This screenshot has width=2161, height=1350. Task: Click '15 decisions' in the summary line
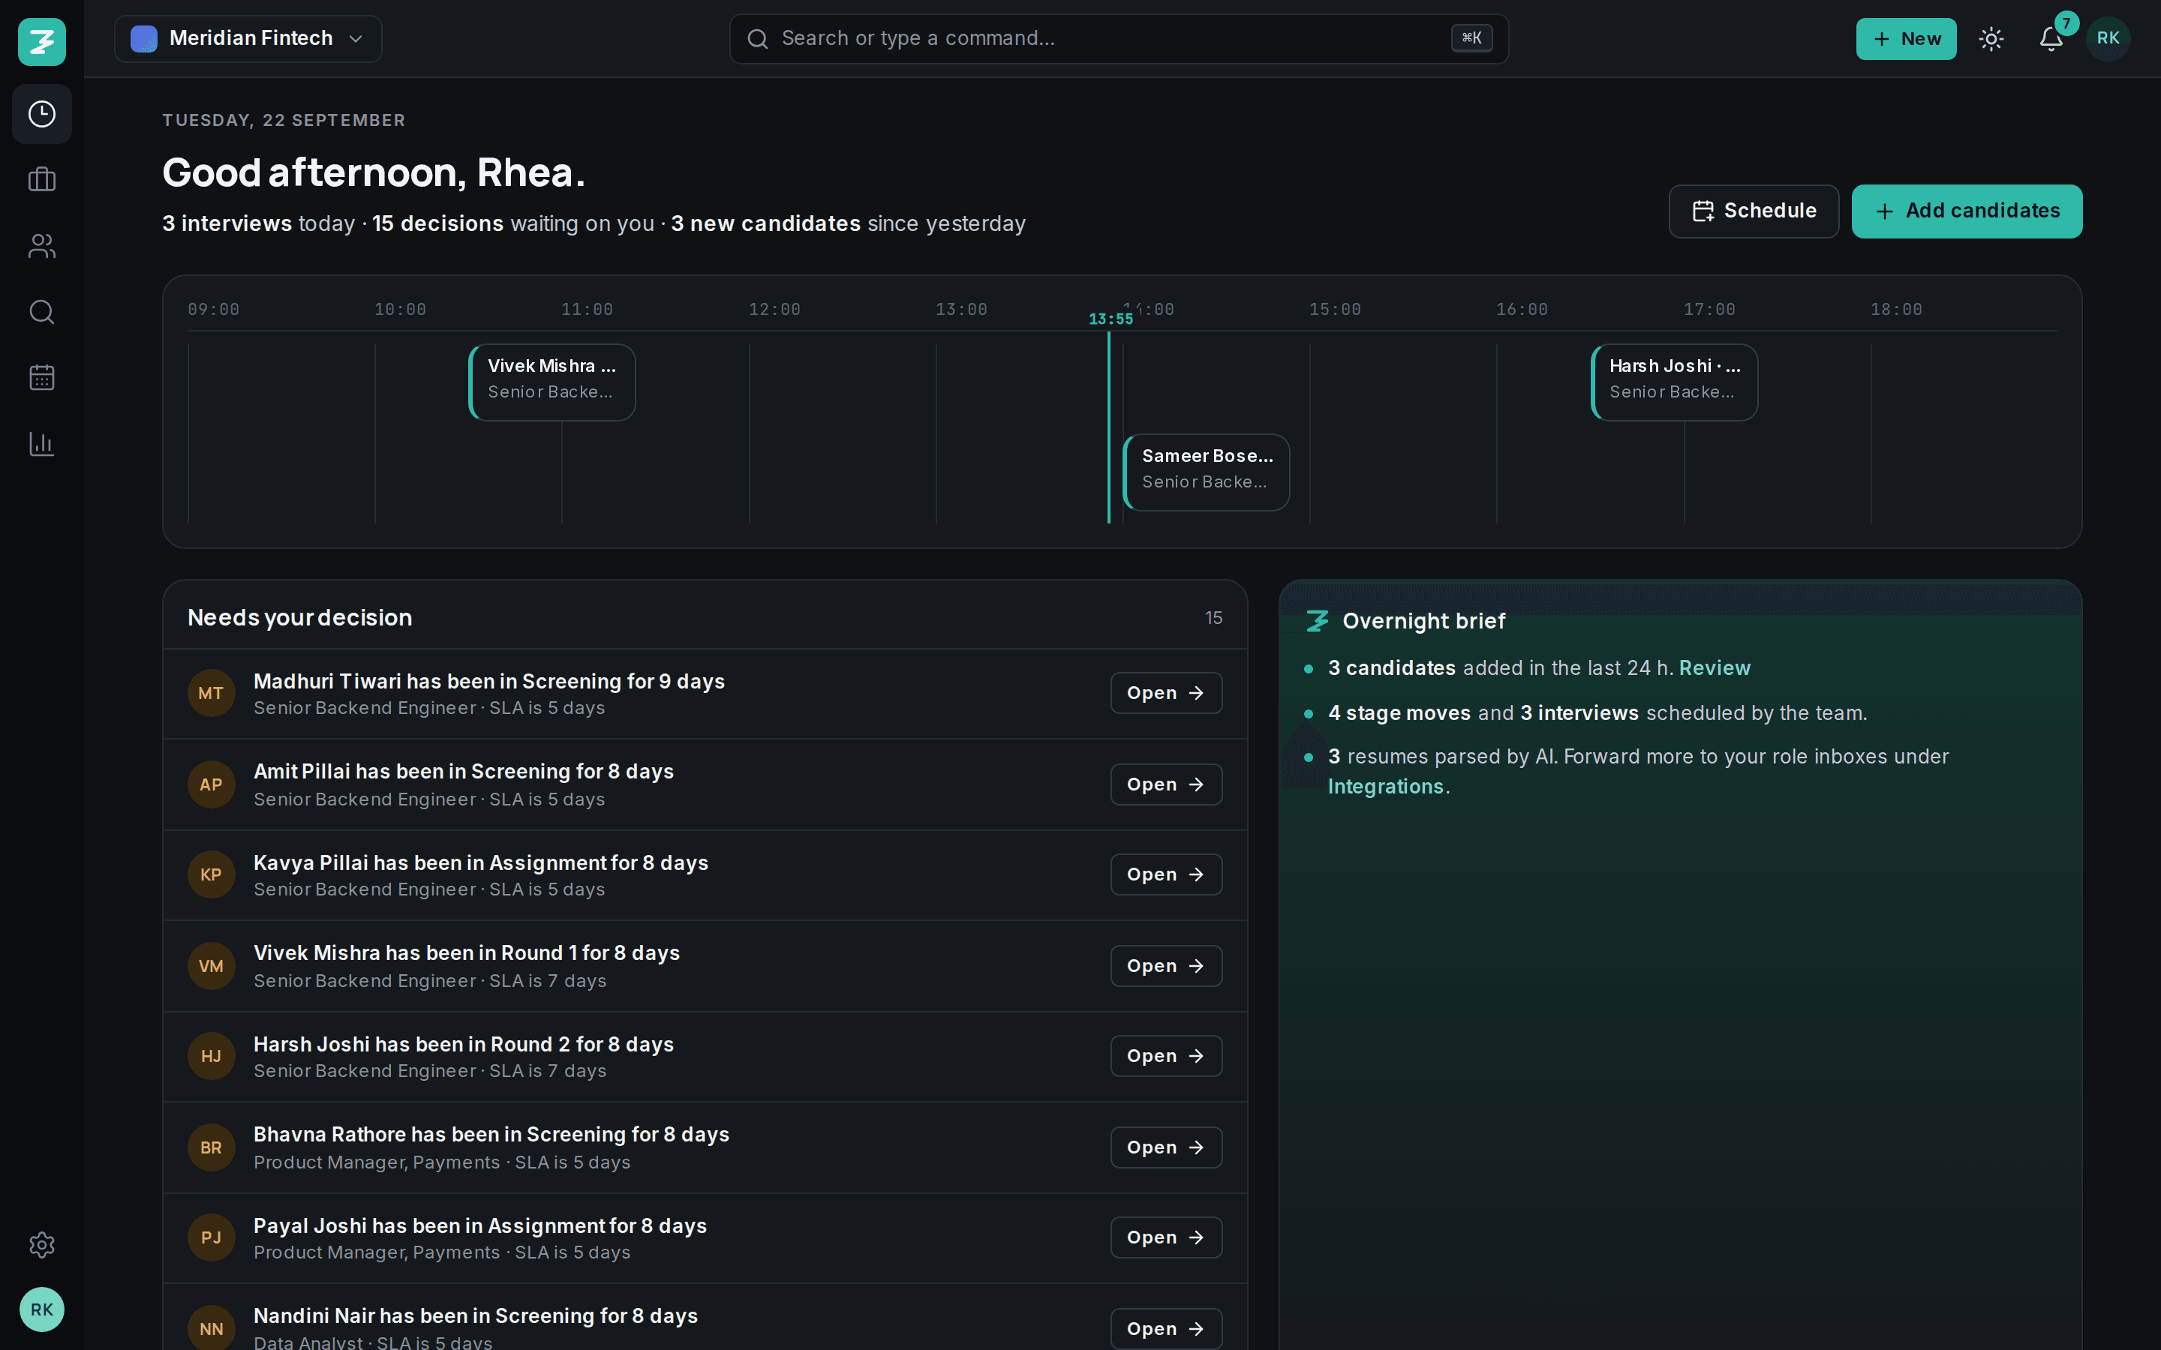pyautogui.click(x=437, y=223)
